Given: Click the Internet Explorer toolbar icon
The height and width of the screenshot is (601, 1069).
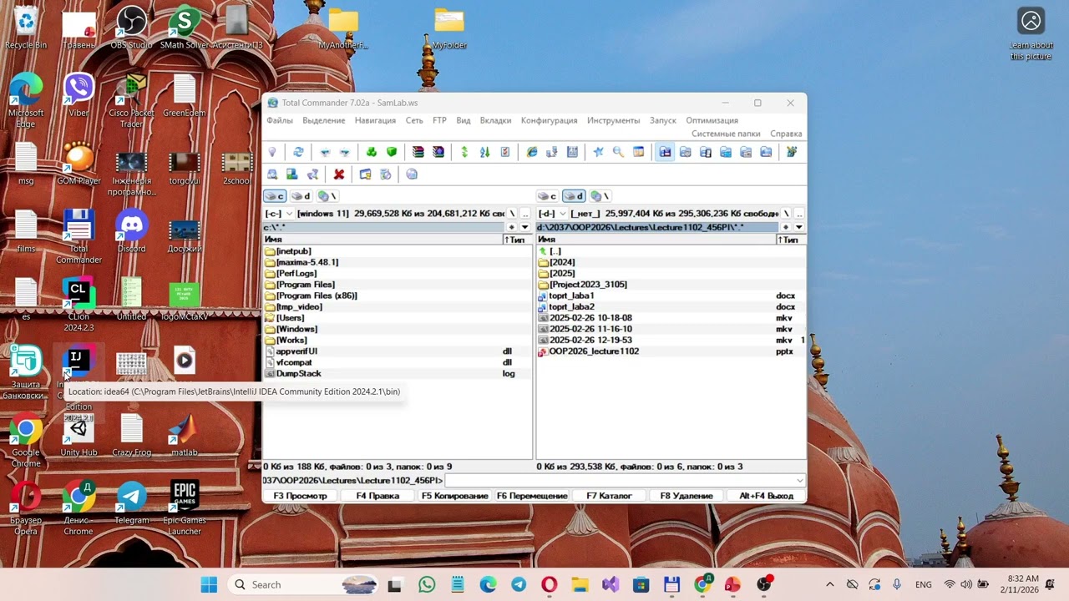Looking at the screenshot, I should 532,152.
